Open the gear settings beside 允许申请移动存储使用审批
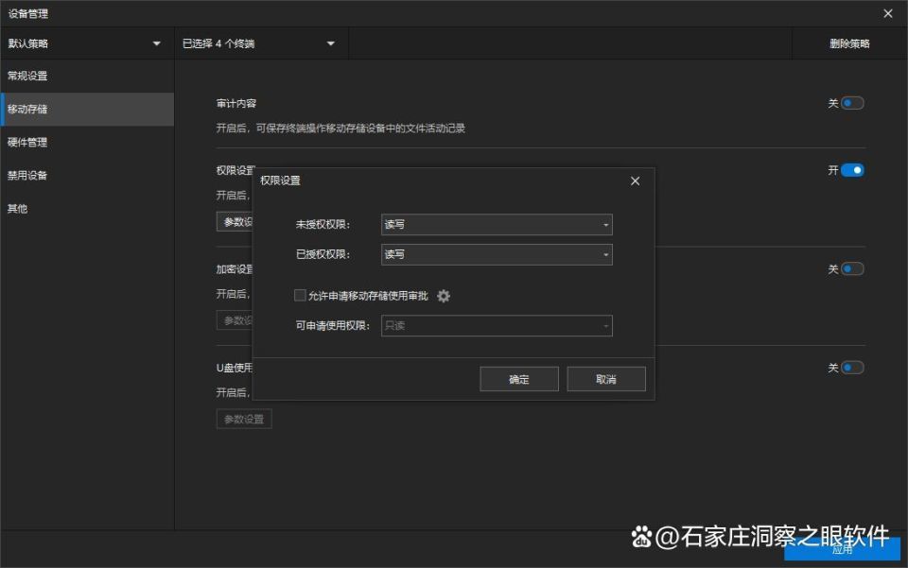The width and height of the screenshot is (908, 568). [x=444, y=296]
